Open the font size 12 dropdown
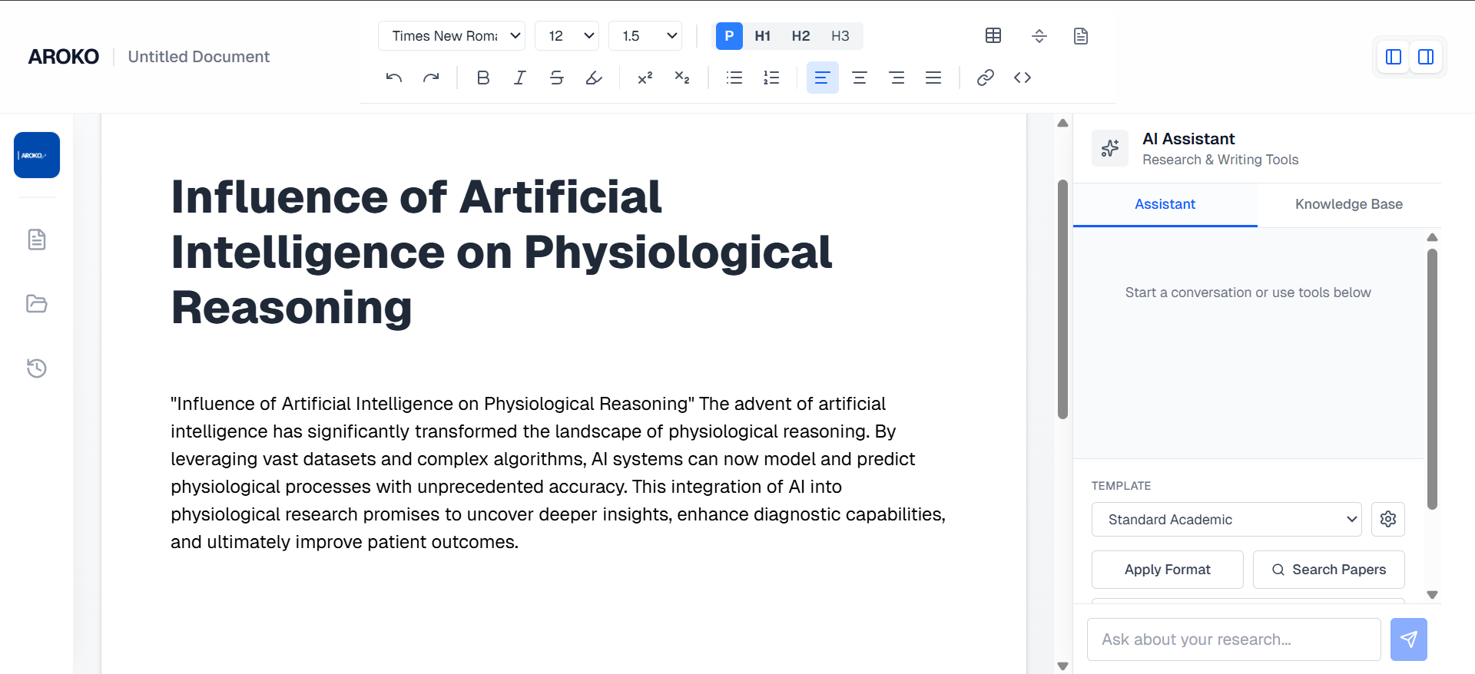 click(567, 36)
